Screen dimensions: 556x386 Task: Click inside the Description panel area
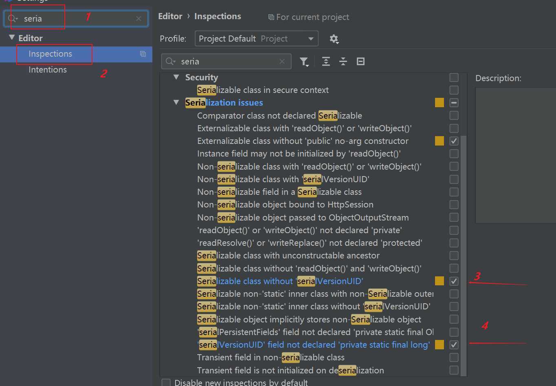(x=516, y=155)
